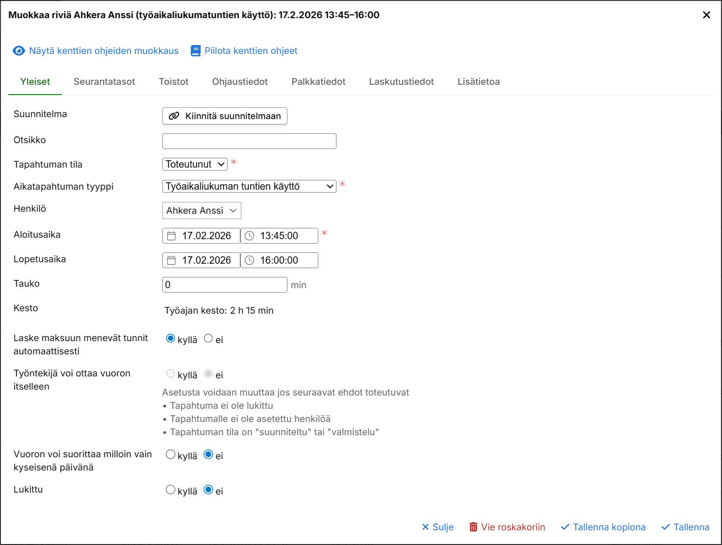Click the calendar icon in Aloitusaika date
The image size is (722, 545).
tap(171, 236)
